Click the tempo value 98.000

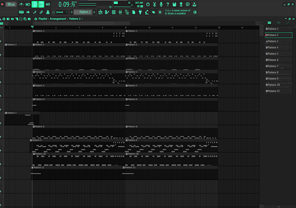coord(11,4)
